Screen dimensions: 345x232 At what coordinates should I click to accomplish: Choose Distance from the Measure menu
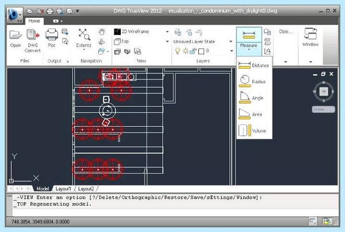254,65
